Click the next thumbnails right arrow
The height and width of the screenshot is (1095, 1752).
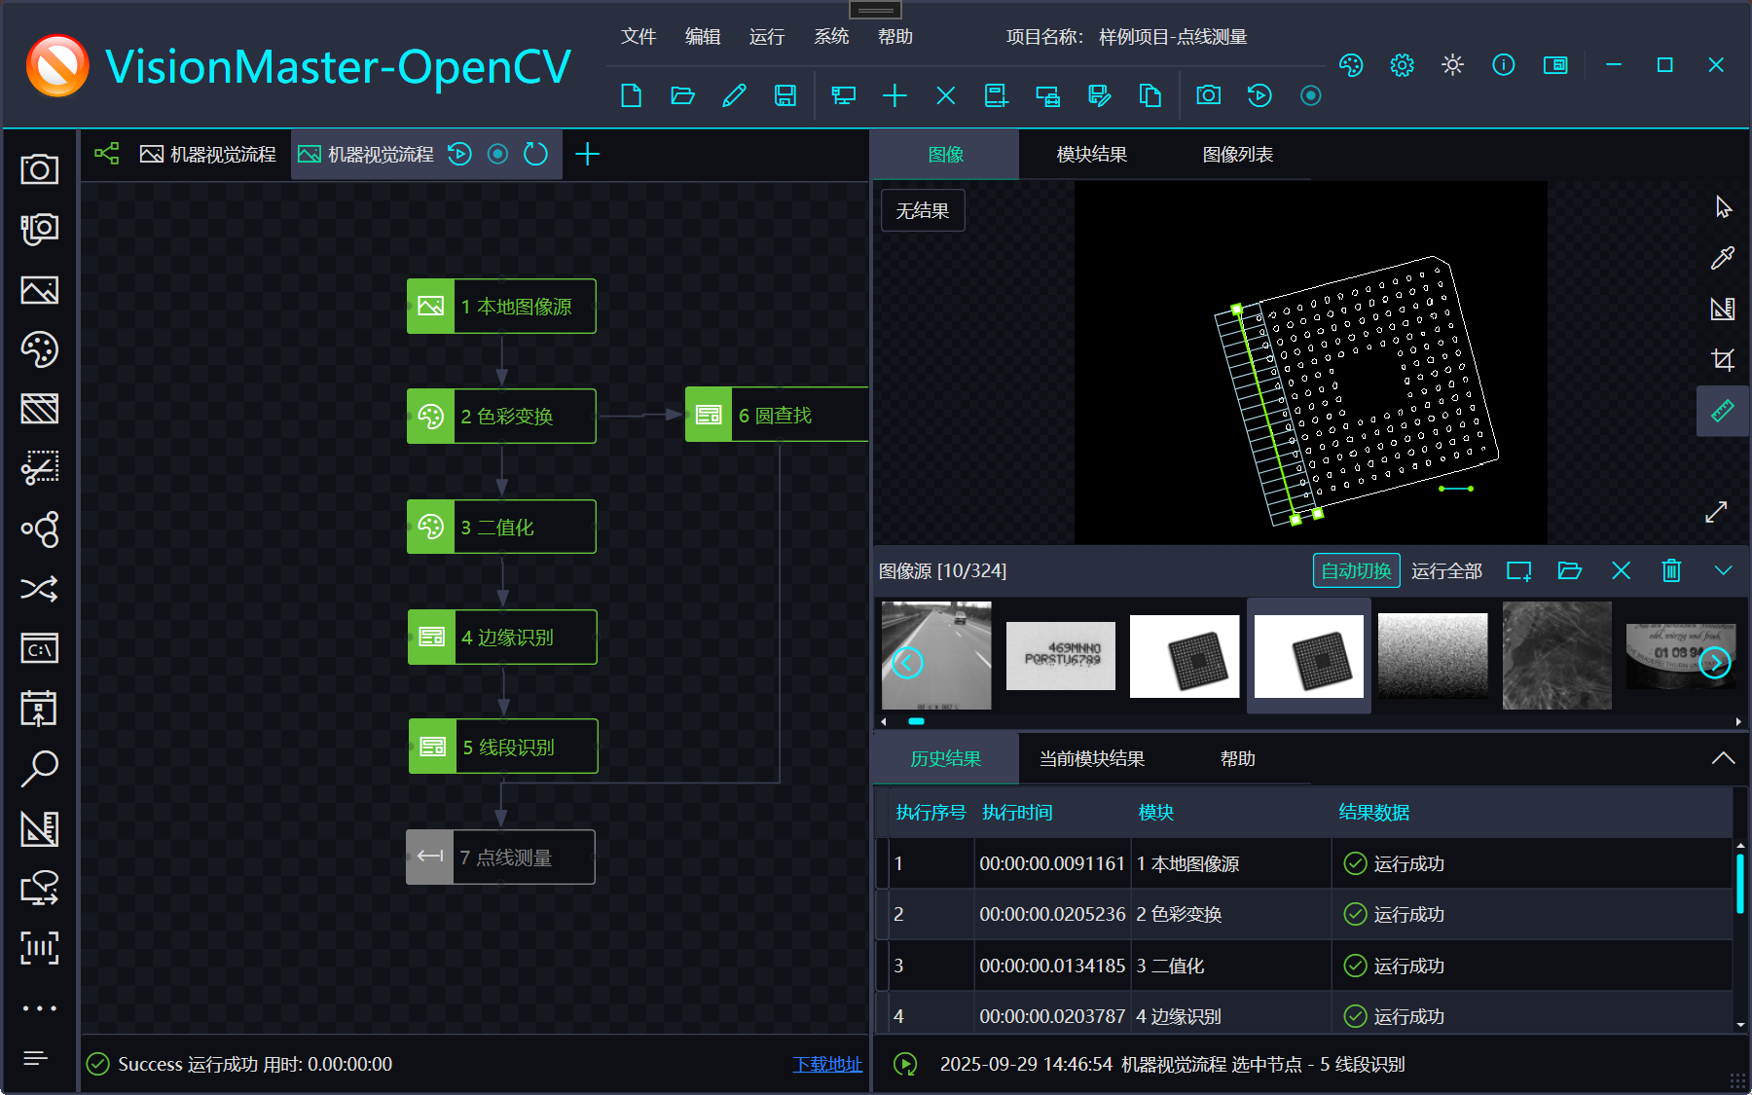[x=1714, y=663]
